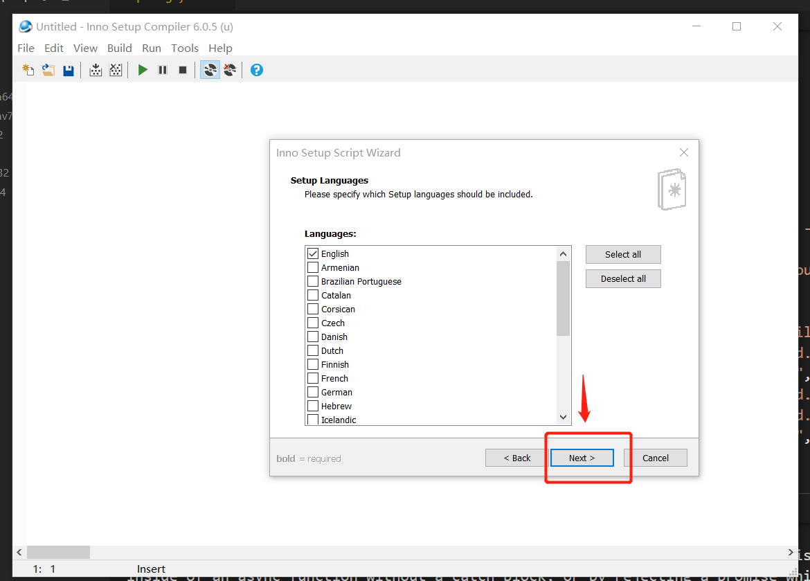Proceed with the Next > button

pyautogui.click(x=582, y=458)
